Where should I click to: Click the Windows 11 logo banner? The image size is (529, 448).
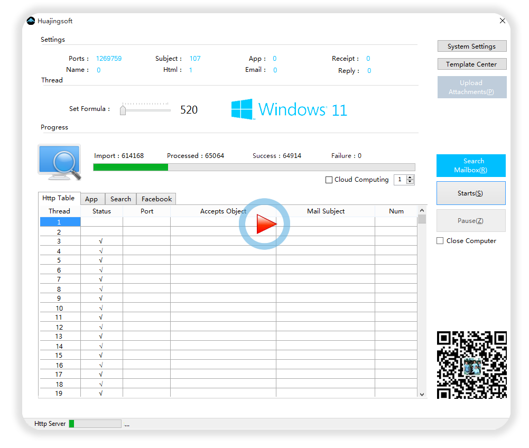pyautogui.click(x=289, y=109)
